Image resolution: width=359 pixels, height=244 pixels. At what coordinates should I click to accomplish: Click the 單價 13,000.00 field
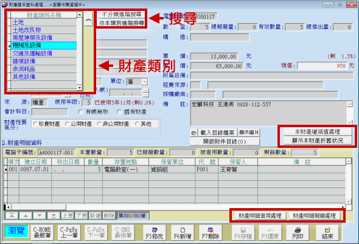point(214,57)
